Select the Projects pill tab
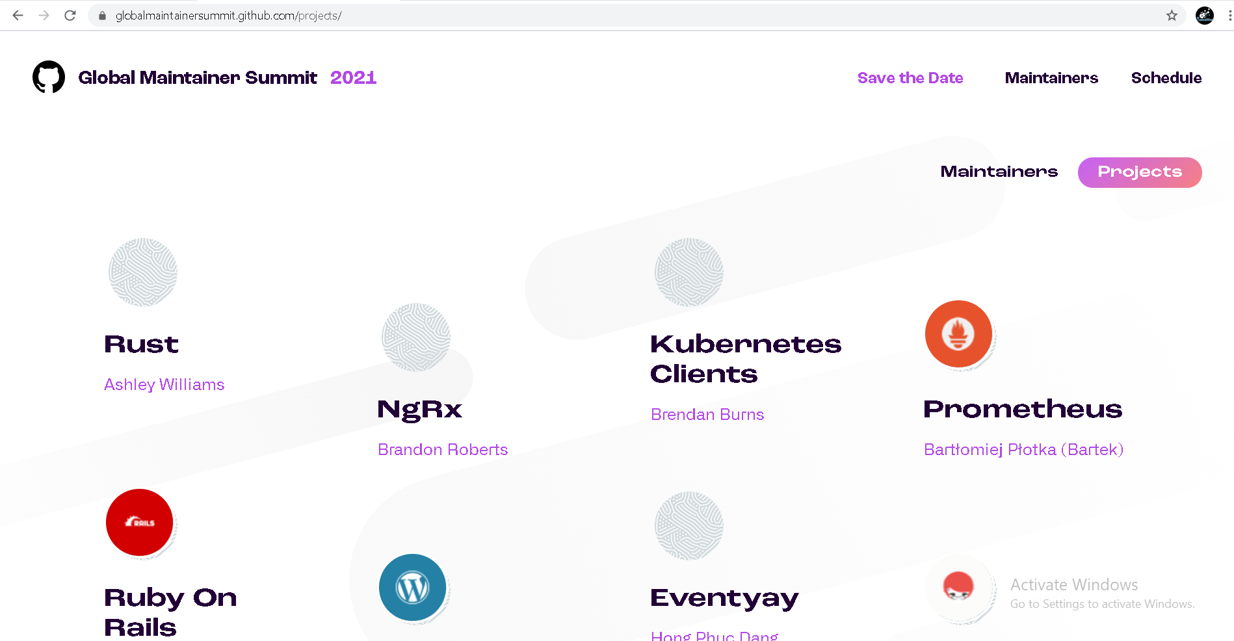The width and height of the screenshot is (1234, 641). pos(1140,172)
